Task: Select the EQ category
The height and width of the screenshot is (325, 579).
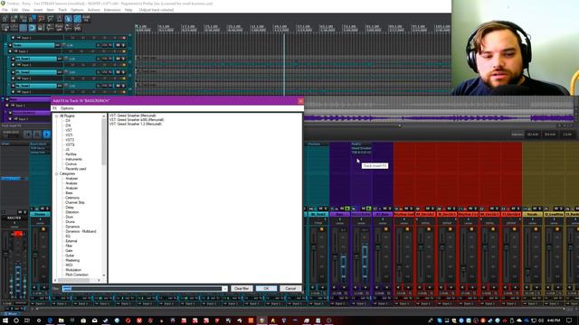Action: (68, 237)
